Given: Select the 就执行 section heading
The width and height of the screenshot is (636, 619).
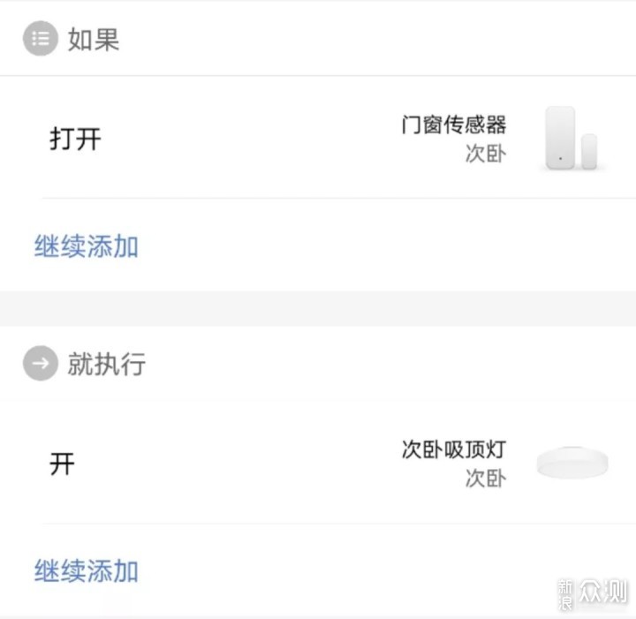Looking at the screenshot, I should click(x=106, y=364).
